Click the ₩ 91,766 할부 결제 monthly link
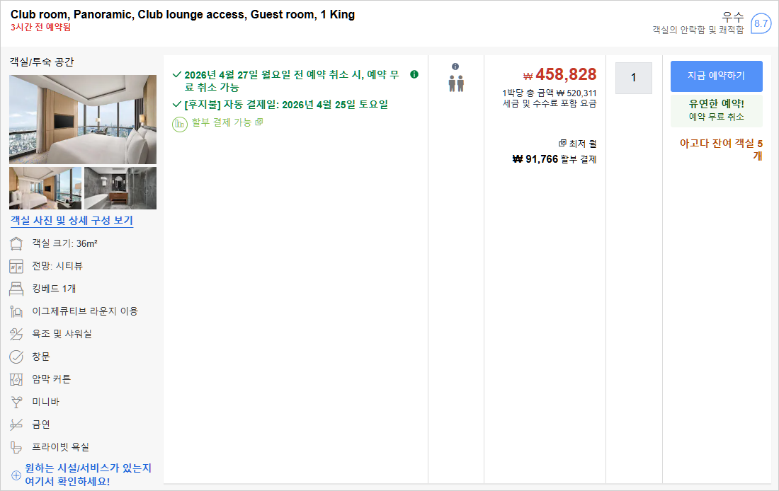This screenshot has width=779, height=491. pyautogui.click(x=555, y=159)
